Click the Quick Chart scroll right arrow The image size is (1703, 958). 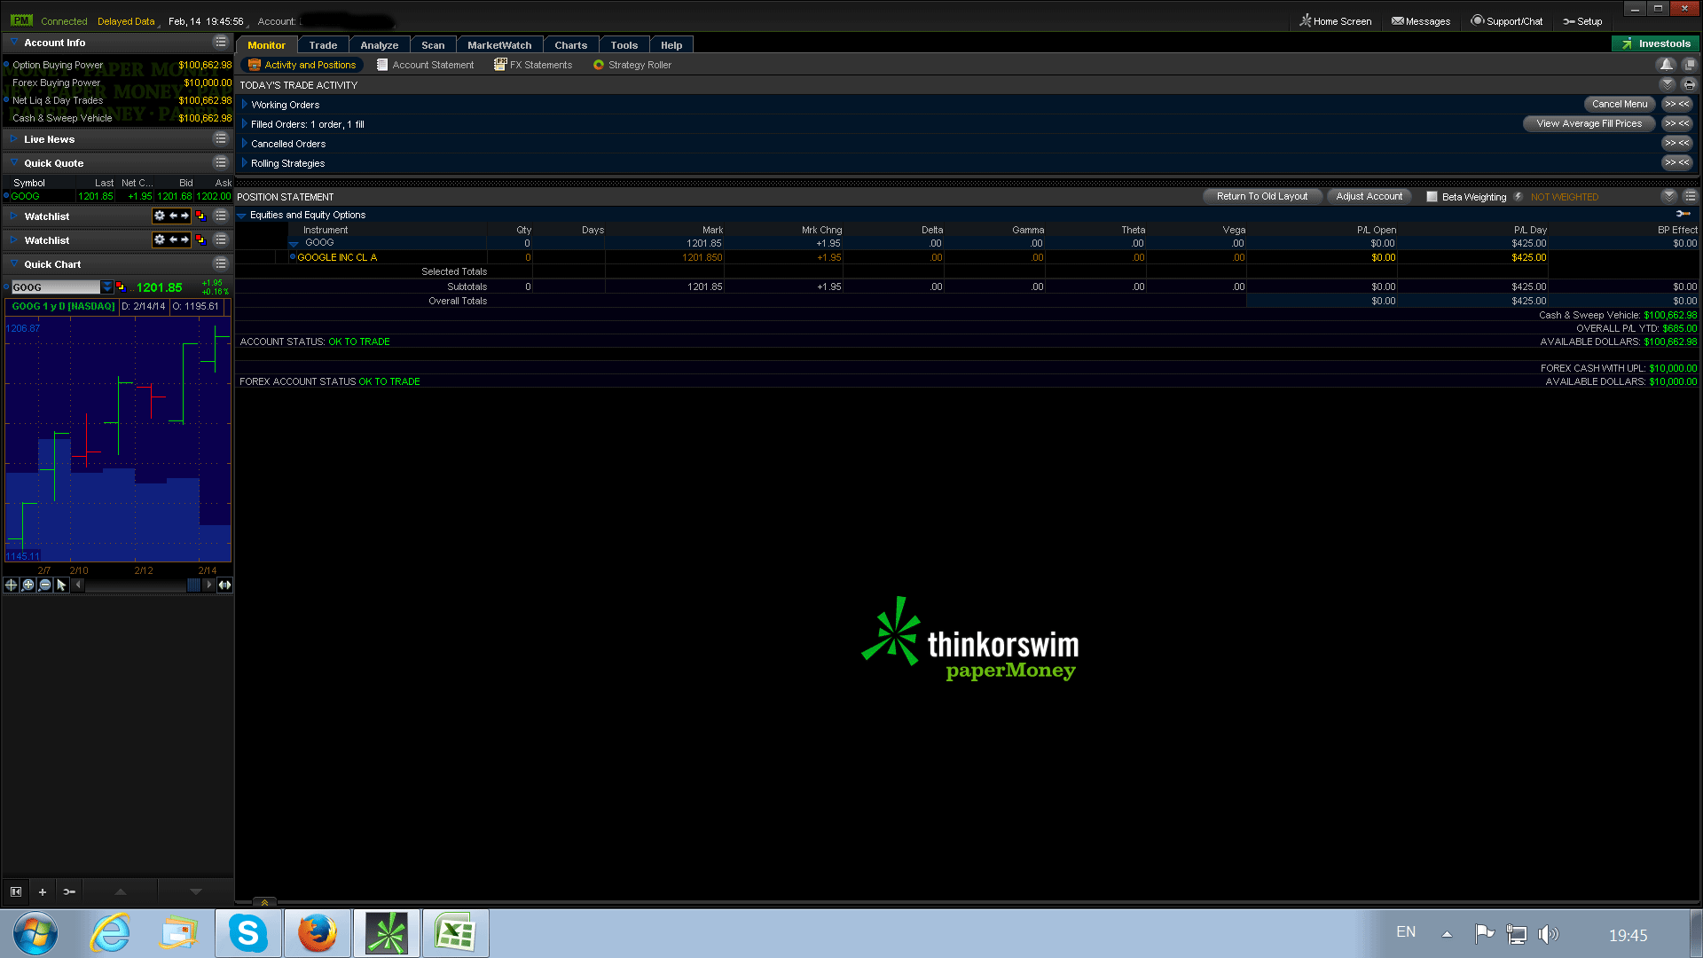(x=209, y=585)
